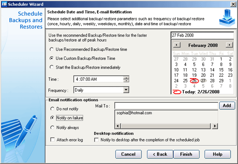Select Use Custom Backup/Restore Time radio
Viewport: 238px width, 164px height.
tap(51, 59)
